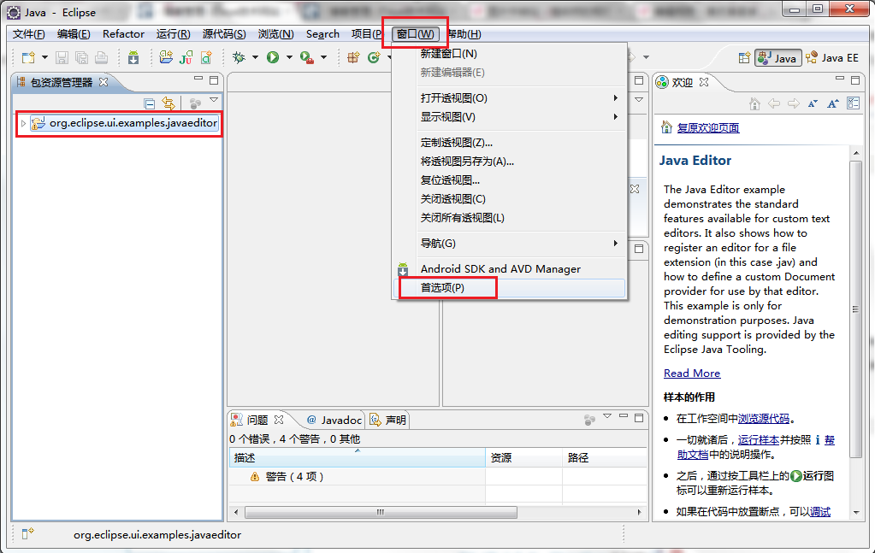Screen dimensions: 875x553
Task: Click the JUnit 'Ju' toolbar icon
Action: [186, 57]
